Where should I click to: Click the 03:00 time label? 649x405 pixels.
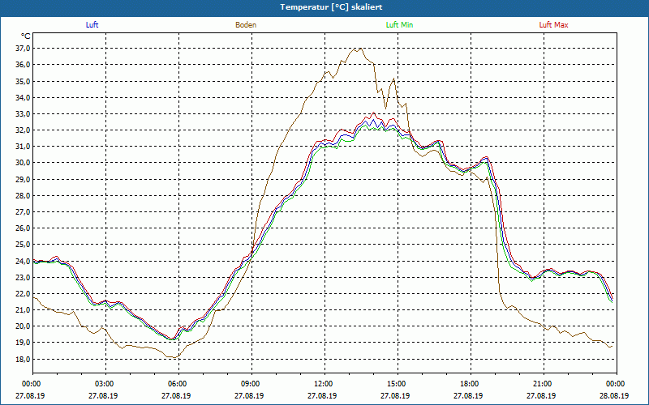click(105, 384)
